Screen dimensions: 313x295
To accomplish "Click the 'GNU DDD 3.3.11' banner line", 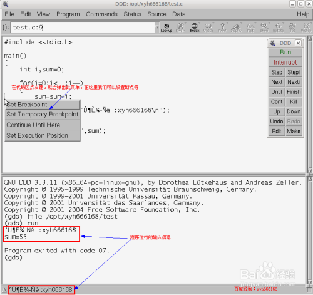I will 153,183.
